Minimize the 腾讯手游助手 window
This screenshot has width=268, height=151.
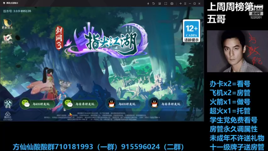[190, 3]
